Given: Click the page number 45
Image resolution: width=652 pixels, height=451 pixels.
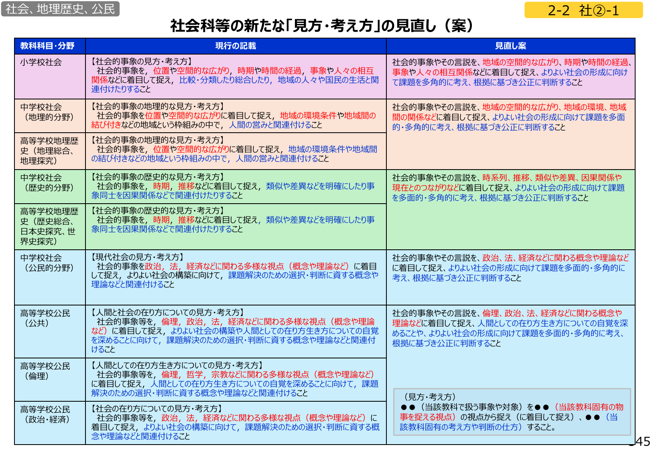Looking at the screenshot, I should (x=643, y=441).
